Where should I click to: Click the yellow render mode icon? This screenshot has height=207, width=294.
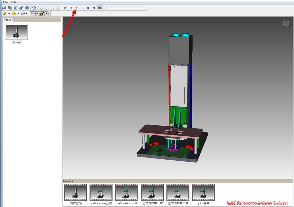[x=5, y=14]
